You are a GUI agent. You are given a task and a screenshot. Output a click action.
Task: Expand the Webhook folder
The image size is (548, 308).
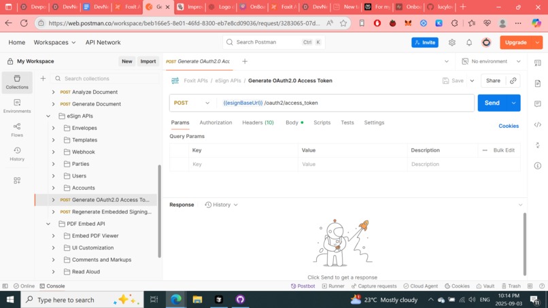coord(53,152)
